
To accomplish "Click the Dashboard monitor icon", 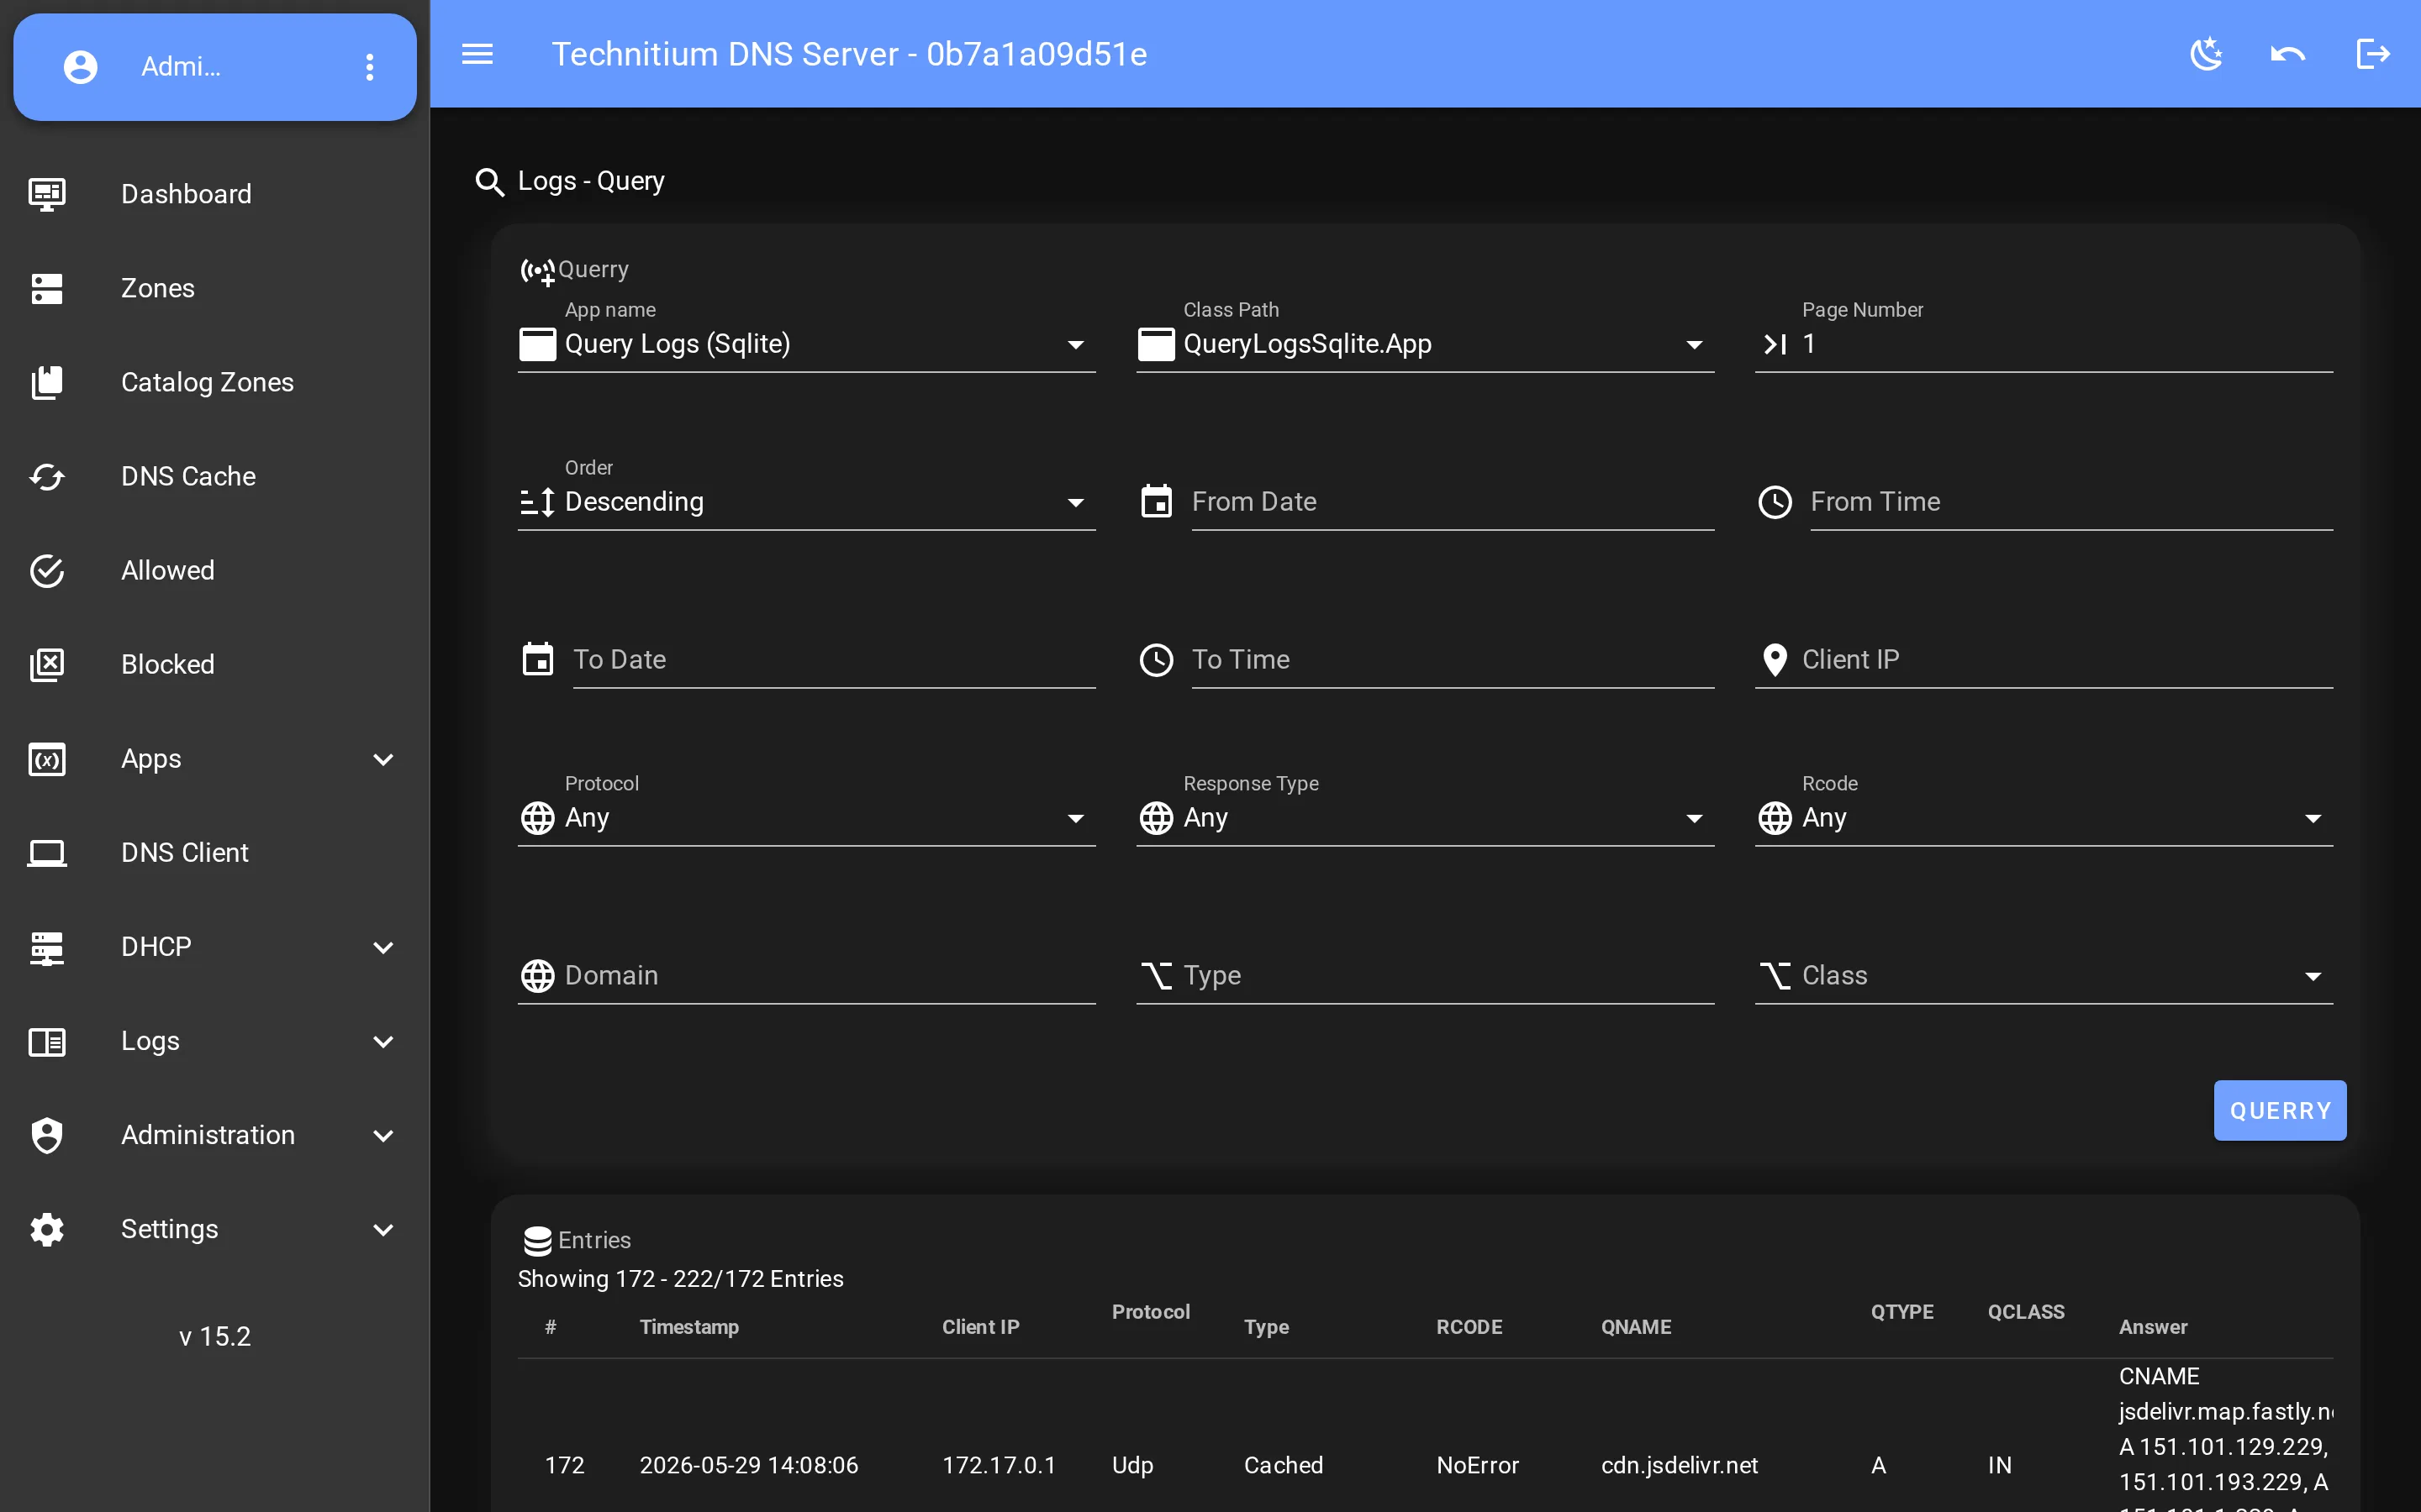I will point(47,194).
